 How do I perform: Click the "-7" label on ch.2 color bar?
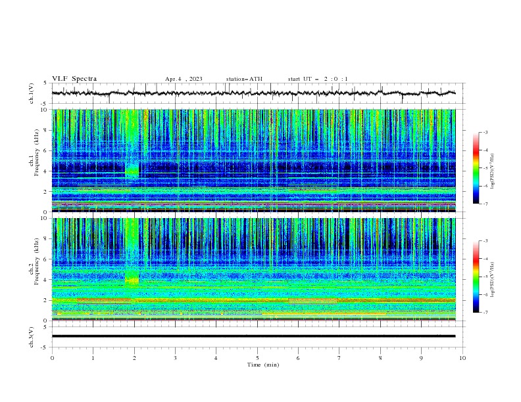point(485,312)
